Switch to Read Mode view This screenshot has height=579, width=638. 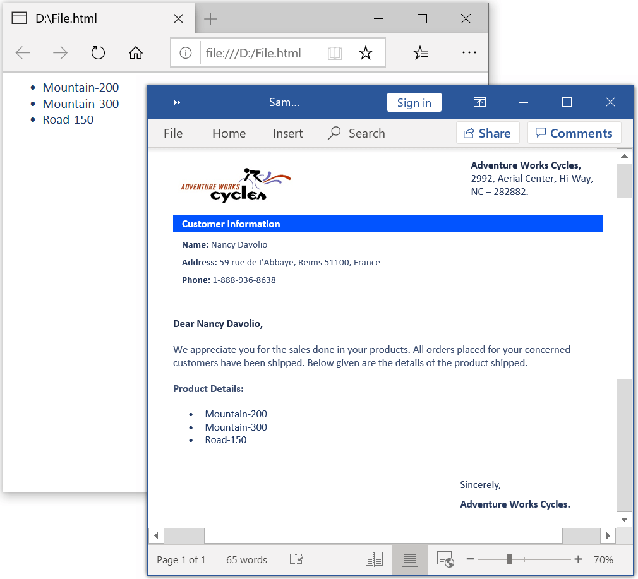(x=374, y=559)
